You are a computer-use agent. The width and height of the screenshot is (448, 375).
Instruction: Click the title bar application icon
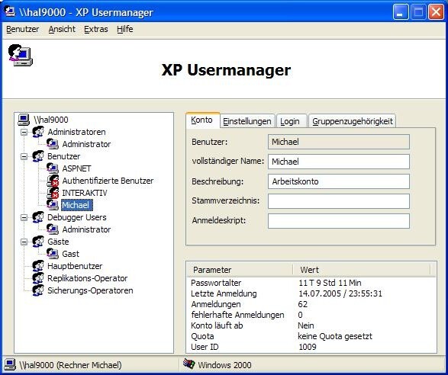pos(10,11)
